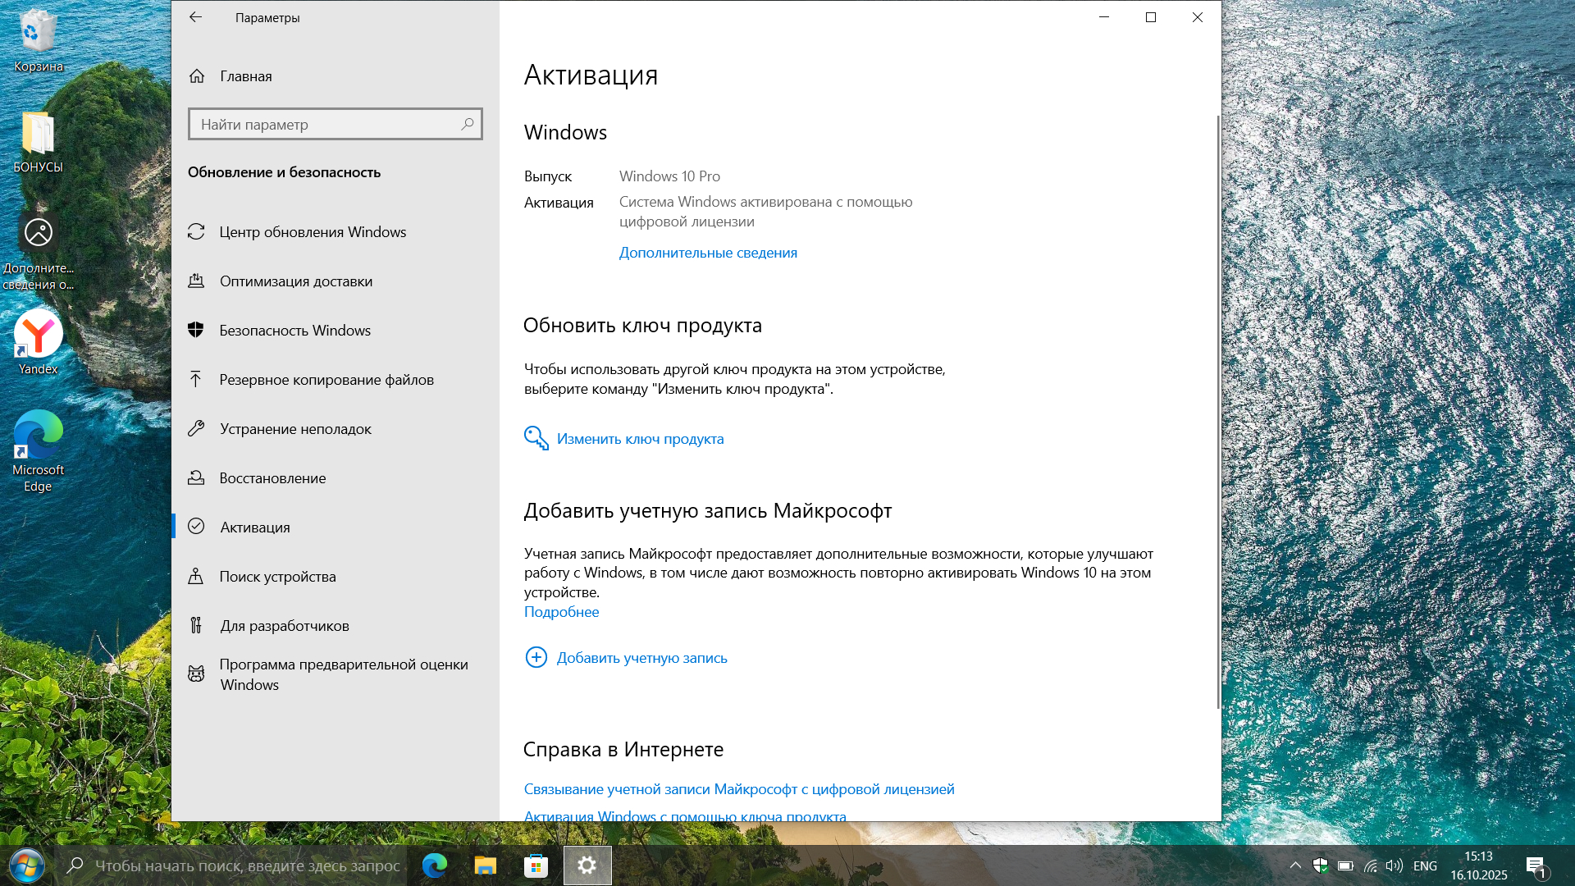Open Безопасность Windows shield item

(294, 331)
